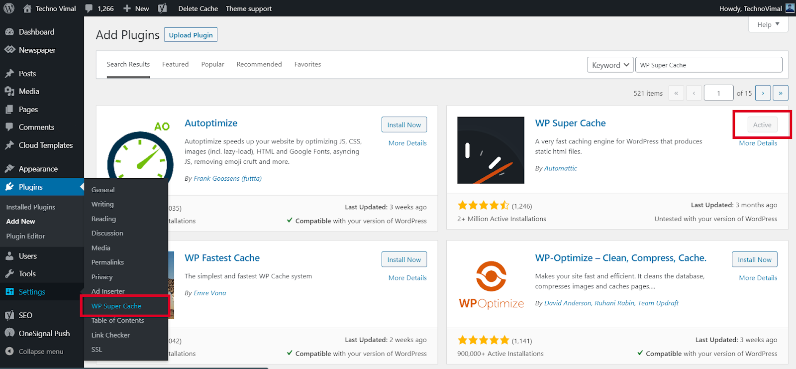The width and height of the screenshot is (796, 369).
Task: Click the plugin search input field
Action: tap(708, 65)
